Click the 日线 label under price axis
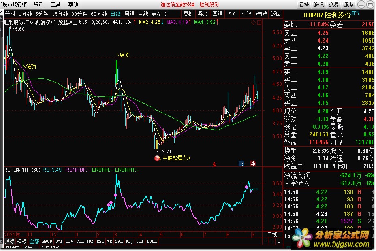The height and width of the screenshot is (251, 376). click(x=272, y=234)
